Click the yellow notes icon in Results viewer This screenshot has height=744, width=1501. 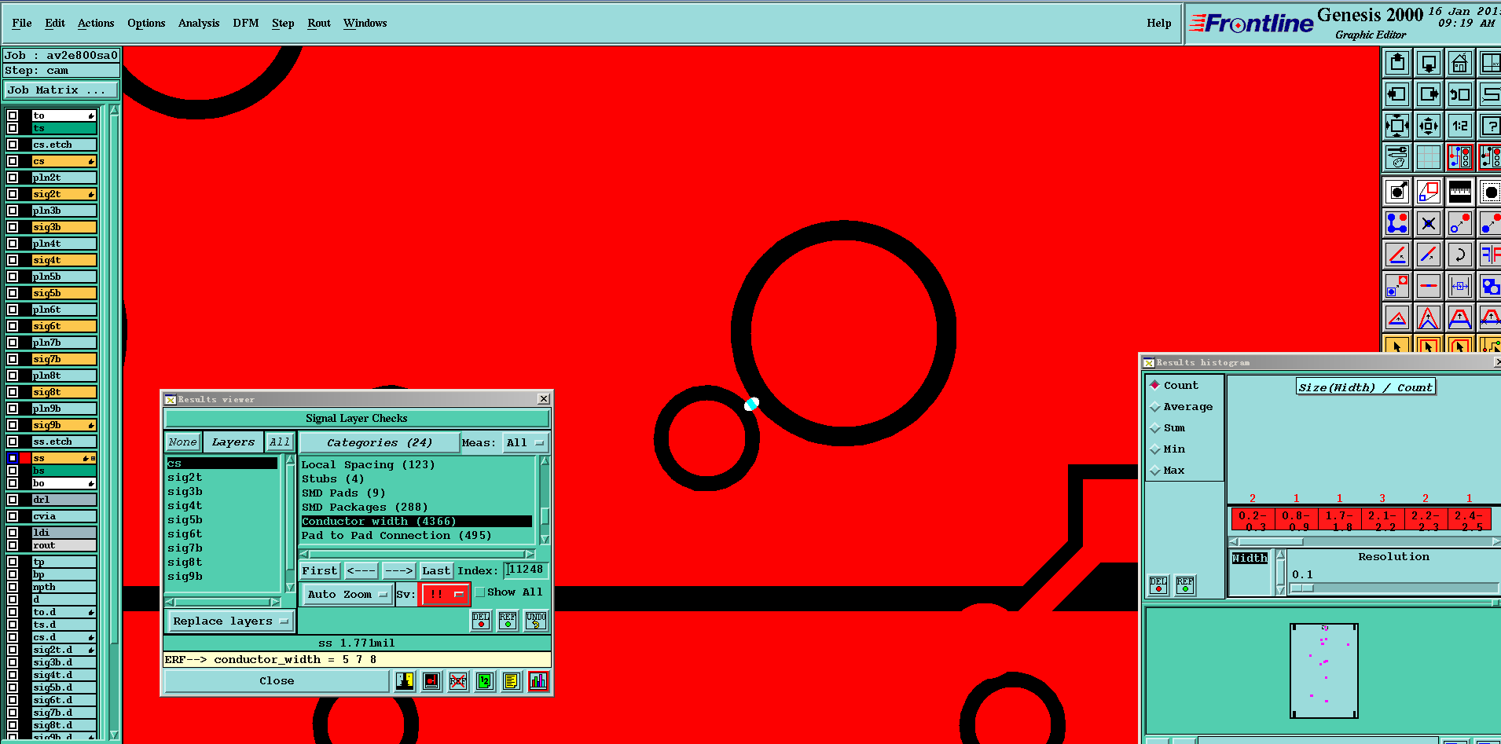512,681
